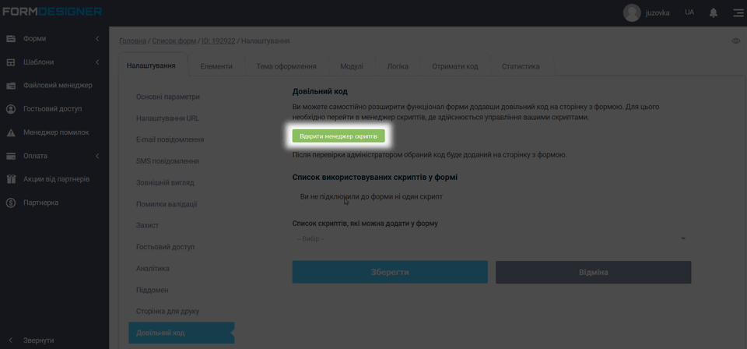Expand the Форми submenu chevron

97,39
